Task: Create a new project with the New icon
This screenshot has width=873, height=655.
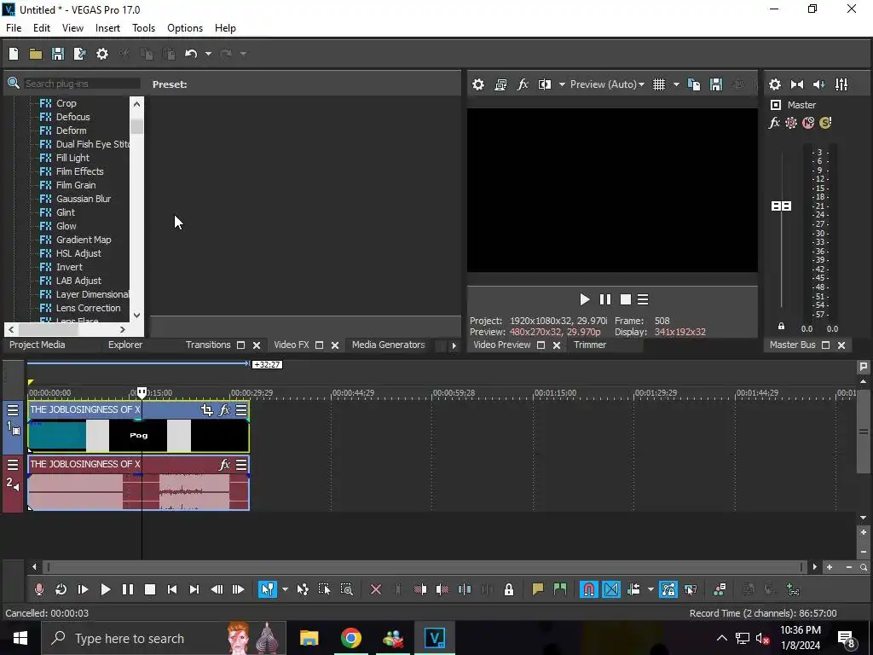Action: tap(14, 54)
